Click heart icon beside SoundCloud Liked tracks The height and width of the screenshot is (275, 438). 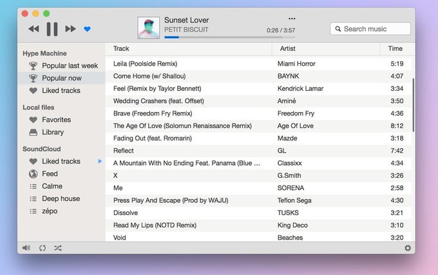[x=33, y=162]
